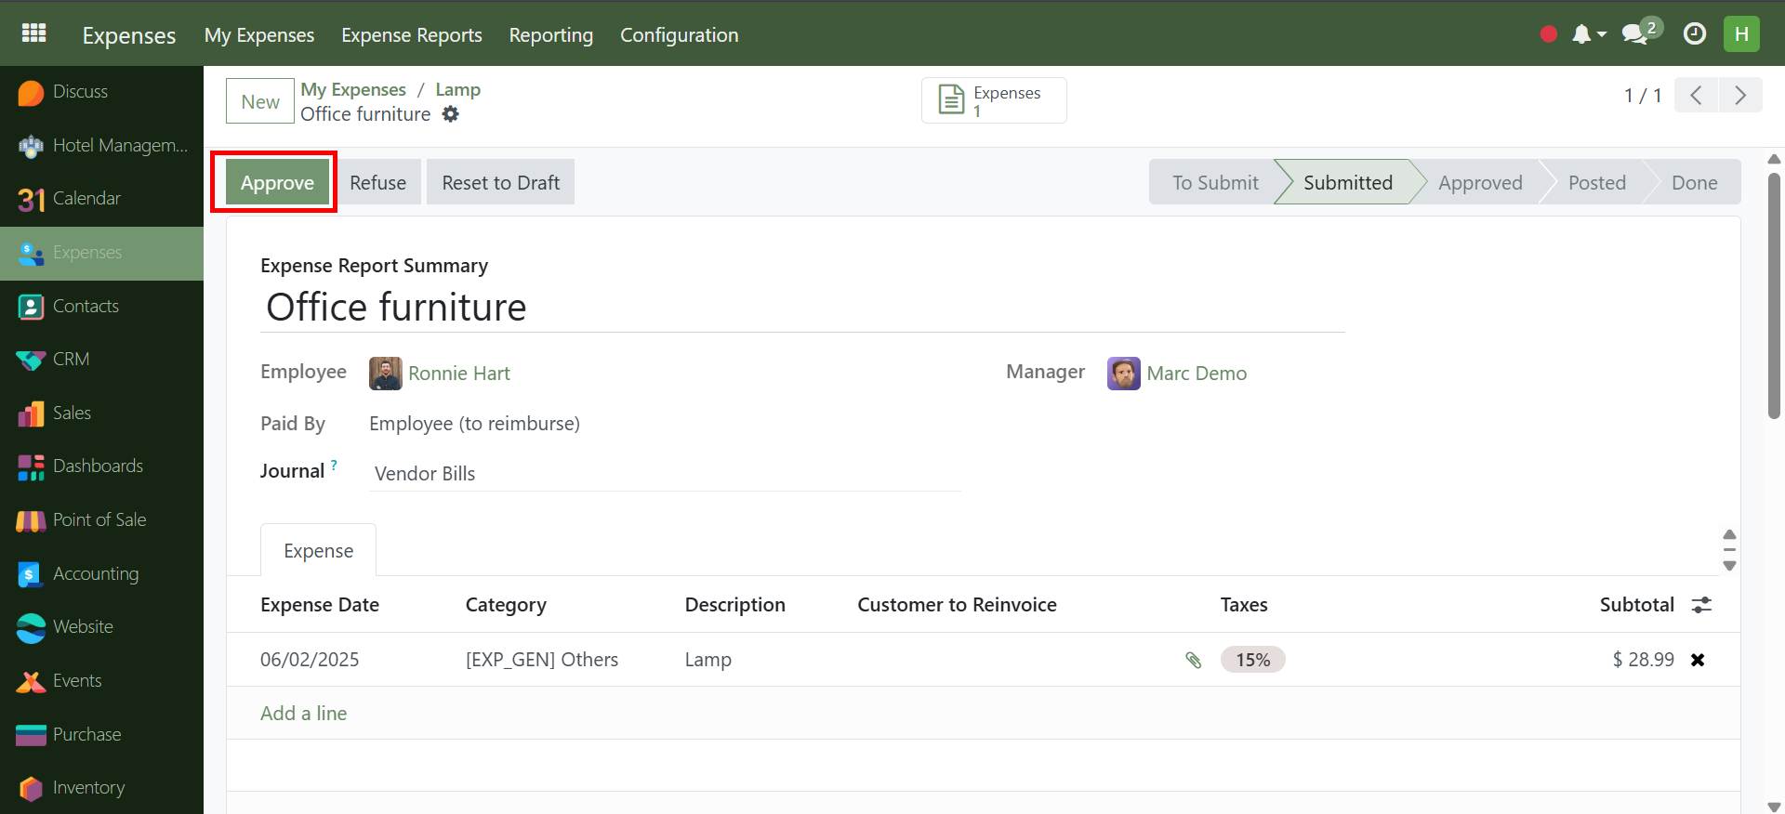Approve the expense report
This screenshot has height=814, width=1785.
coord(277,183)
